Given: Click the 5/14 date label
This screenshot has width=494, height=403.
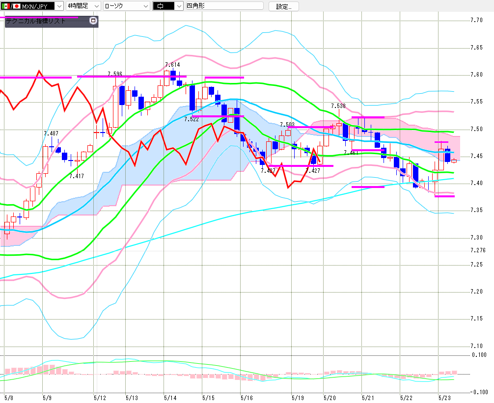Looking at the screenshot, I should (x=170, y=398).
